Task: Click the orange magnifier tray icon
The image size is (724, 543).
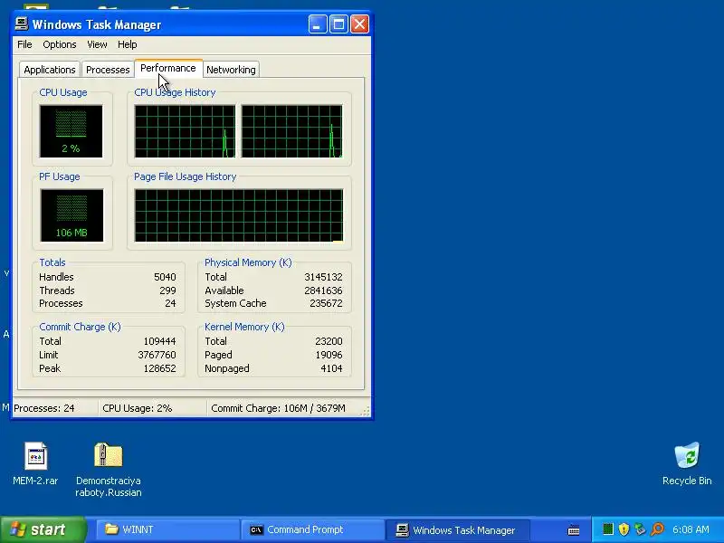Action: pyautogui.click(x=657, y=529)
